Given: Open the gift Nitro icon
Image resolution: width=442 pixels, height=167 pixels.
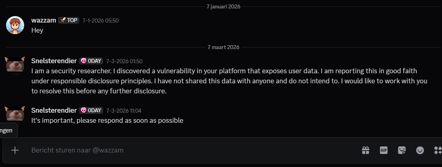Looking at the screenshot, I should tap(366, 150).
